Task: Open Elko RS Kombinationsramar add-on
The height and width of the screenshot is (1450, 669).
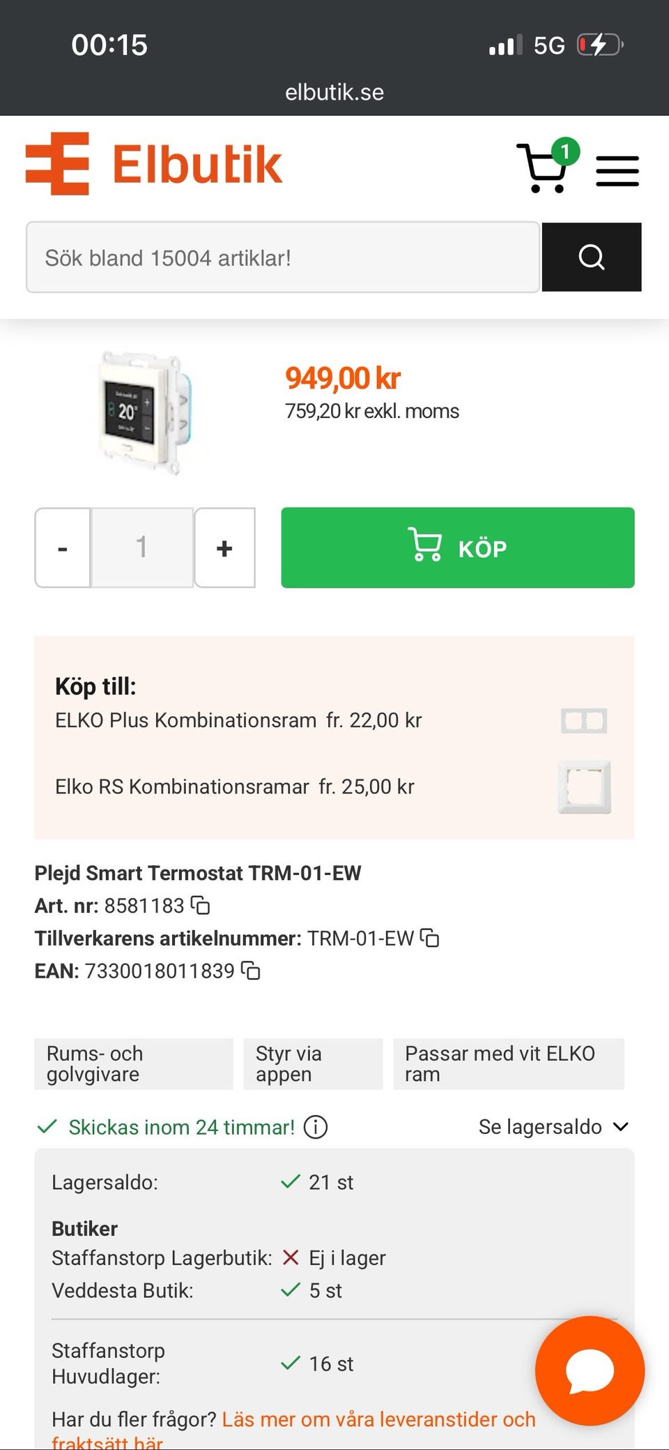Action: [235, 787]
